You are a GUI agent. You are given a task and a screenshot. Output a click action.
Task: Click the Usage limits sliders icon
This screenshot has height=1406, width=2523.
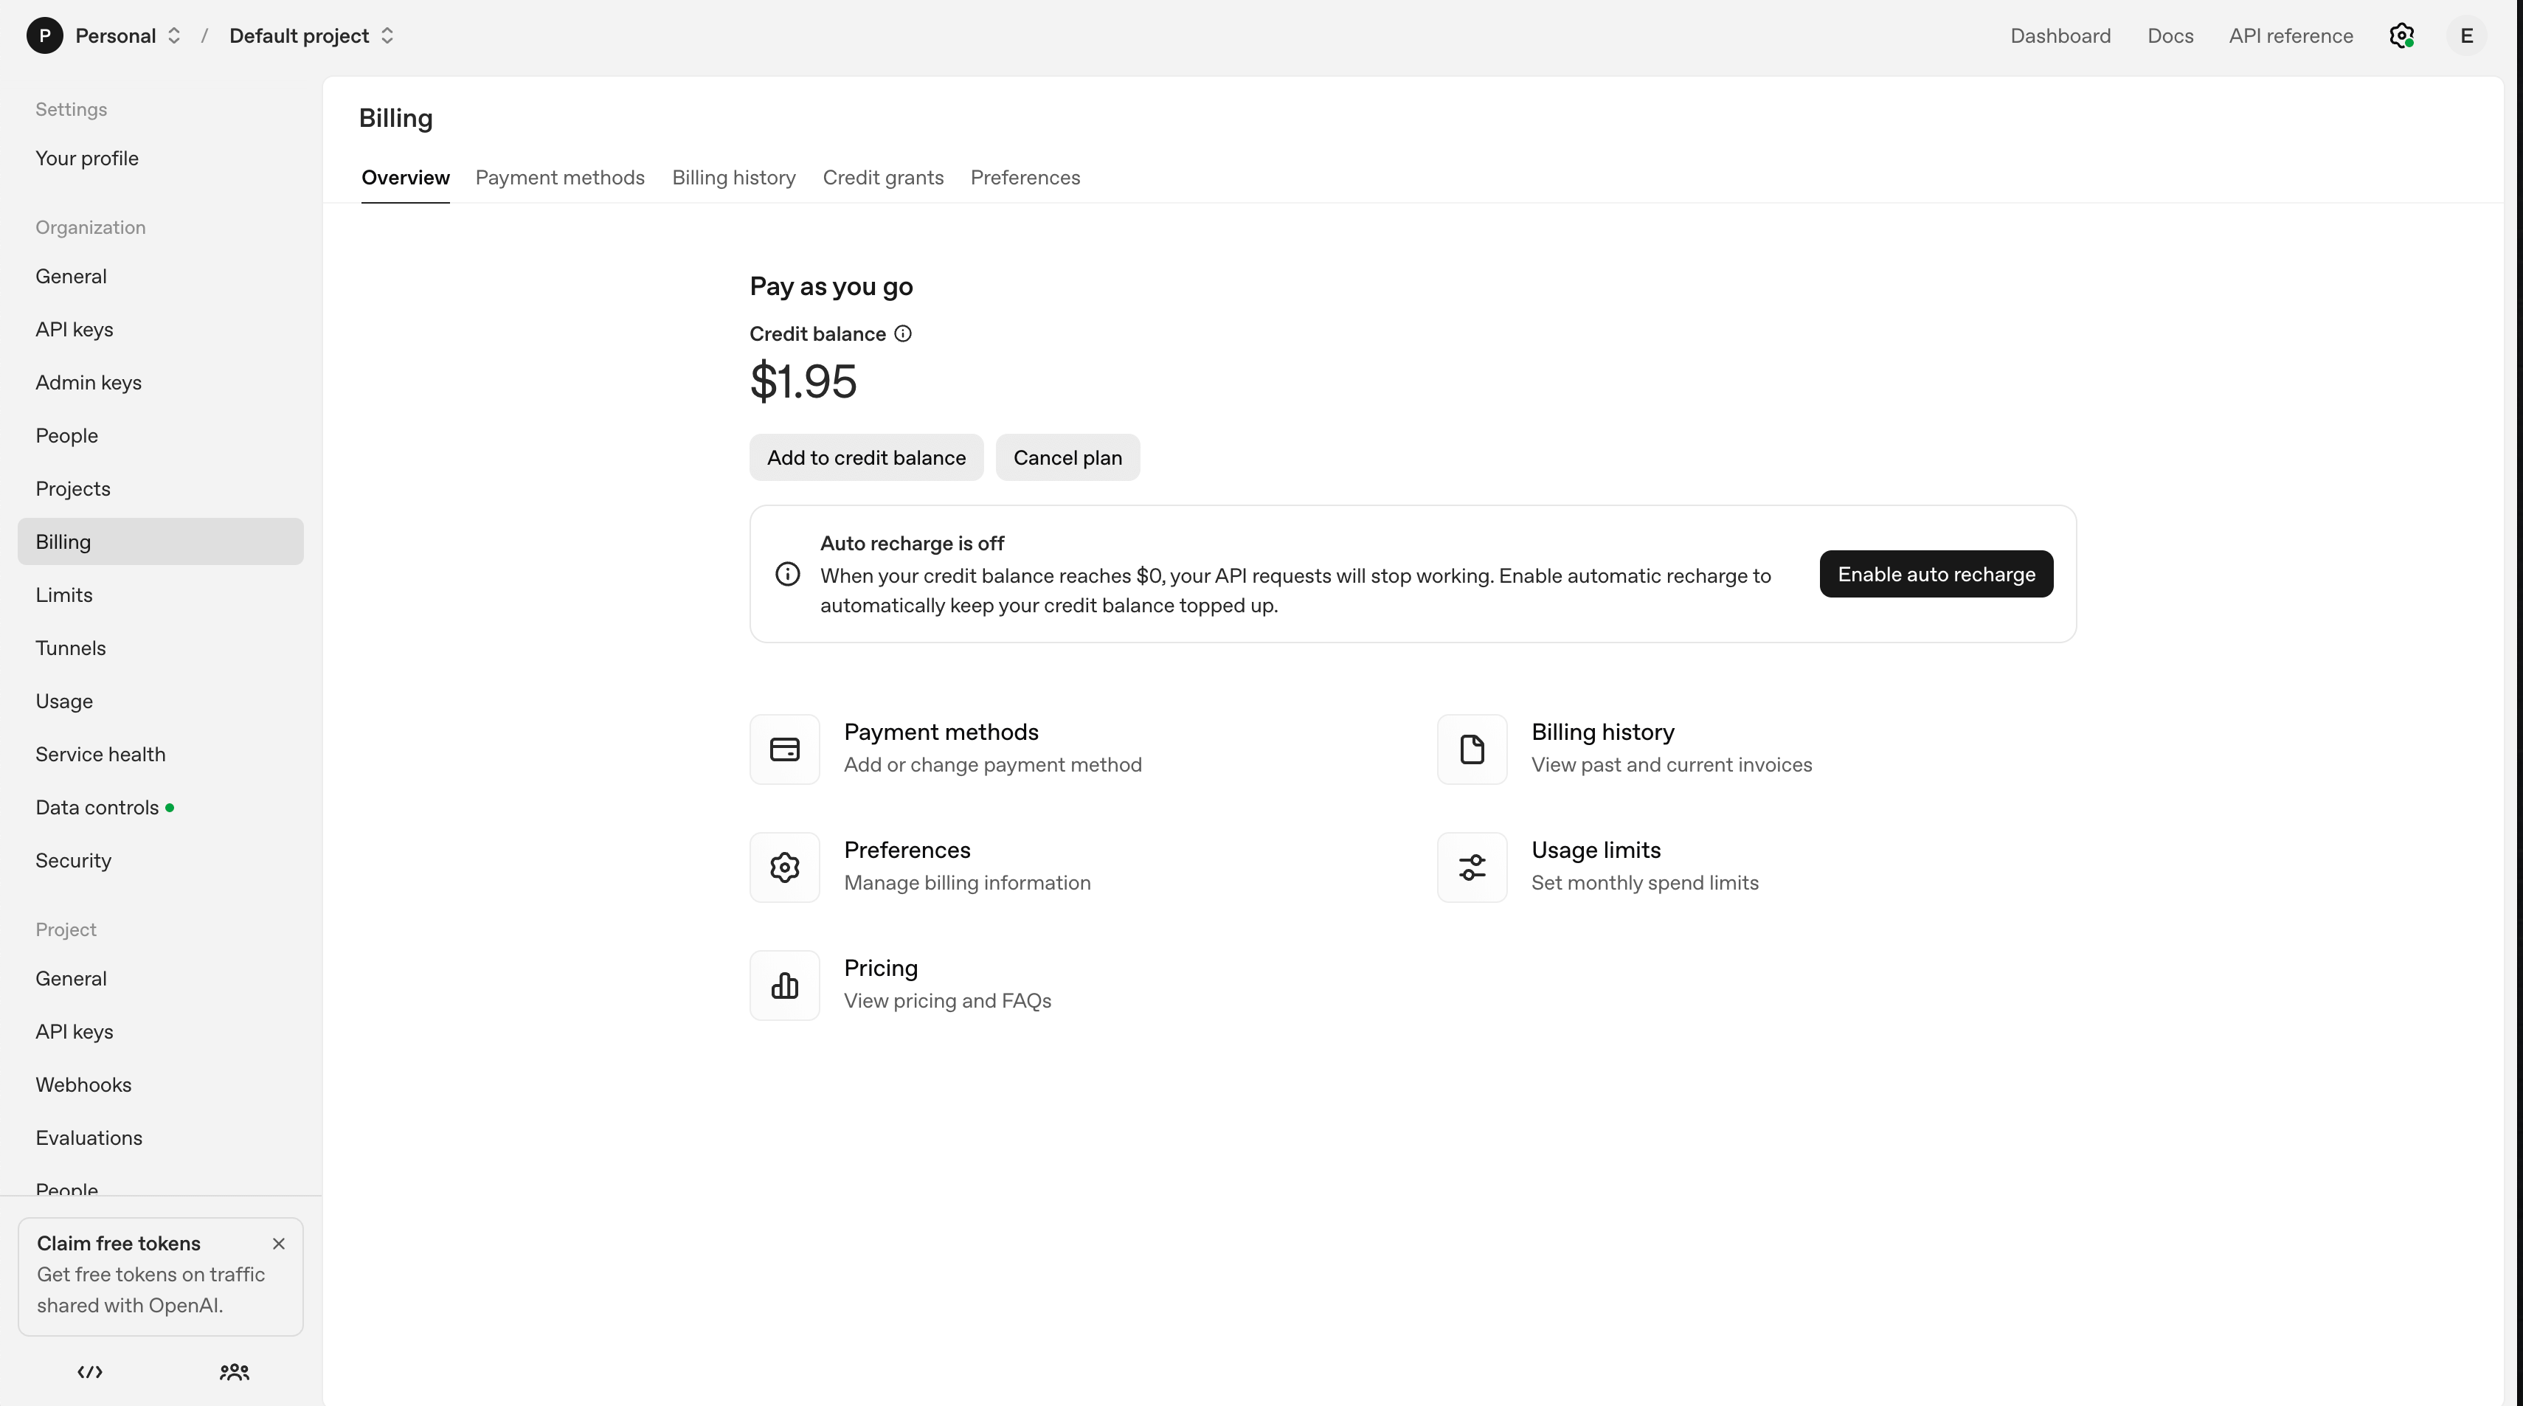click(x=1471, y=868)
